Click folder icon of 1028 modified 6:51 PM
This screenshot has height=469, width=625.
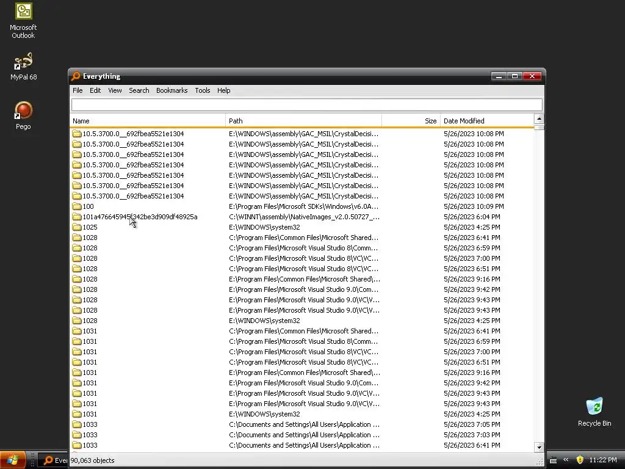coord(76,269)
